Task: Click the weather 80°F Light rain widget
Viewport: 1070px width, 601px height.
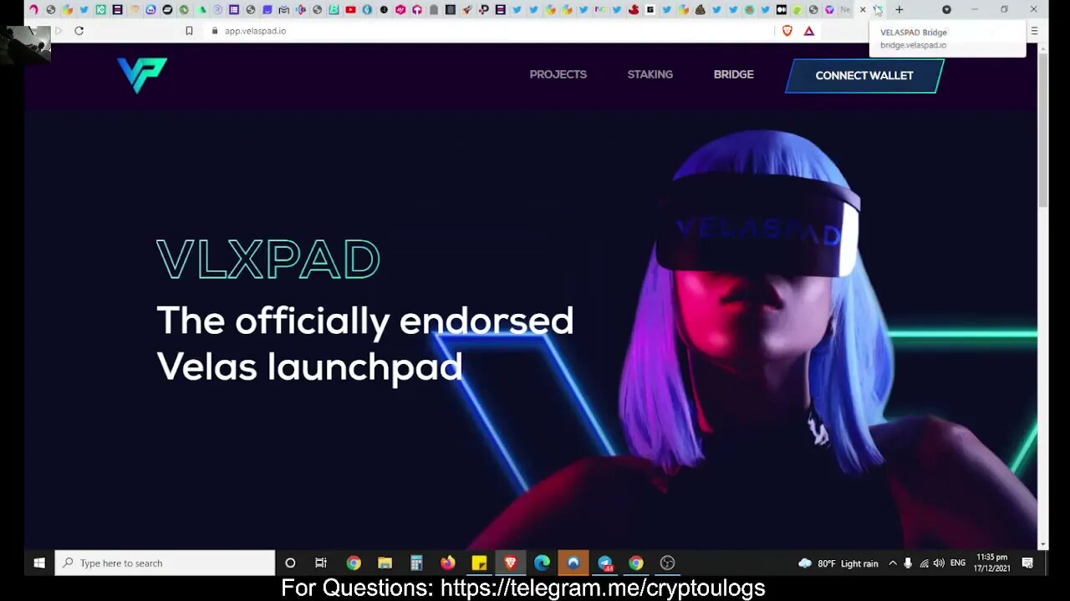Action: (x=838, y=563)
